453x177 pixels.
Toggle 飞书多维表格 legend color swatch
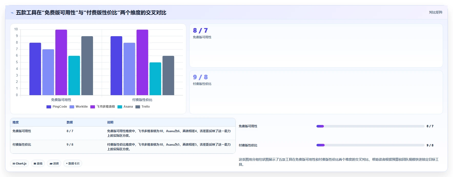tap(92, 107)
